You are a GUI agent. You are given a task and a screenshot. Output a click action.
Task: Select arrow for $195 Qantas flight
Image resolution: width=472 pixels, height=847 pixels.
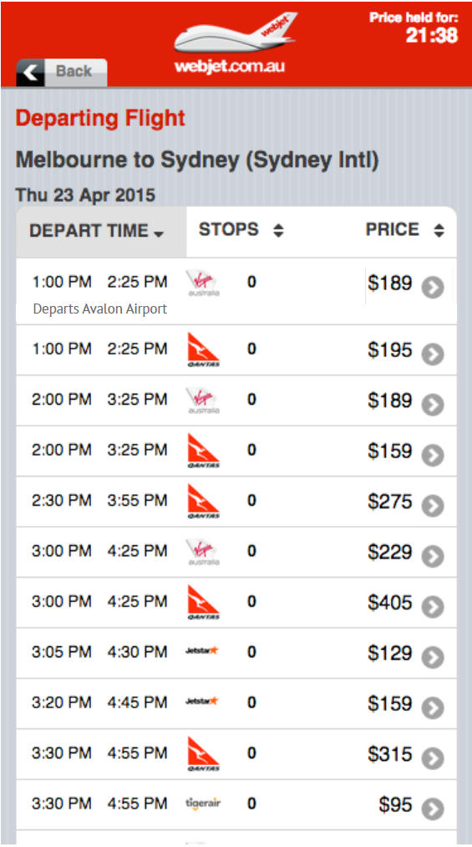pyautogui.click(x=433, y=355)
